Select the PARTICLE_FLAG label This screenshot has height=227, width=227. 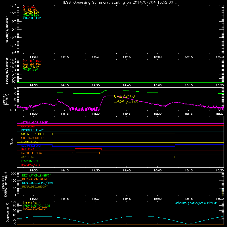32,153
